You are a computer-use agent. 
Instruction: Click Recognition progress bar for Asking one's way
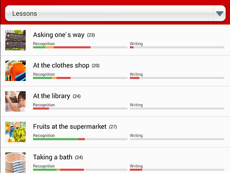pyautogui.click(x=80, y=47)
